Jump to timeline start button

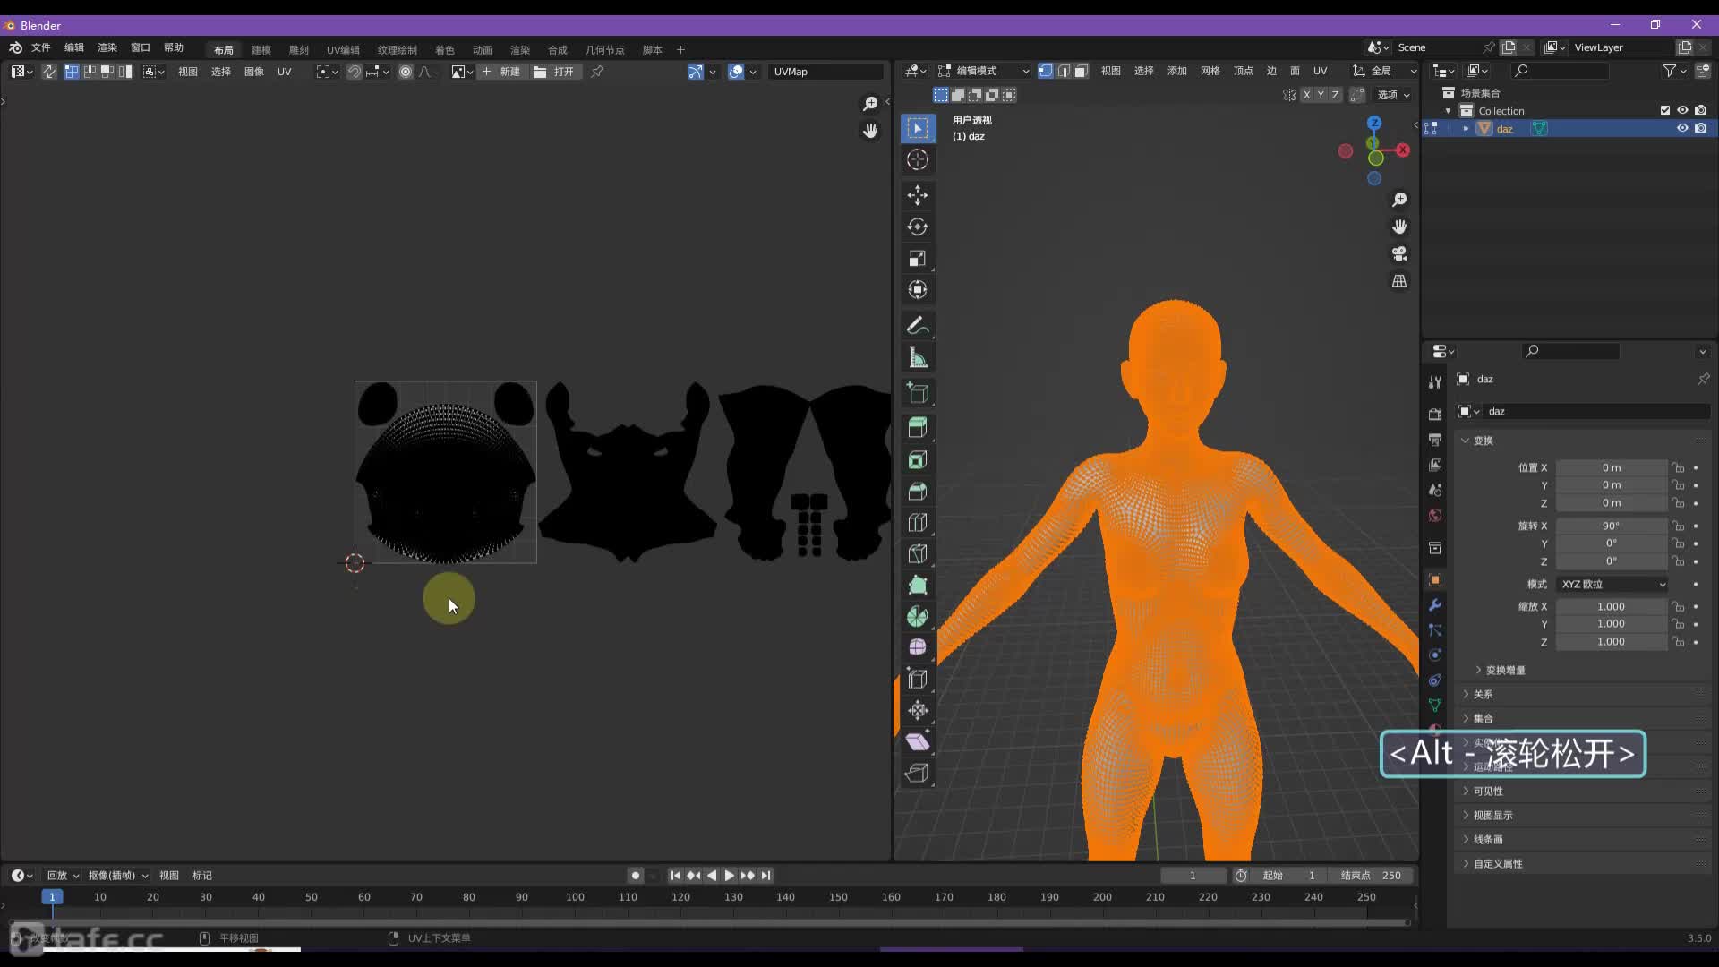[675, 875]
